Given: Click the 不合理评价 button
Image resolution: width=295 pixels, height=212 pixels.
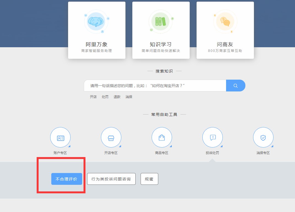Looking at the screenshot, I should (66, 179).
